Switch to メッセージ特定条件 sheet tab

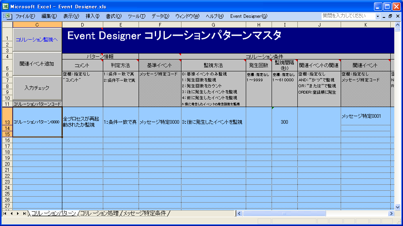145,213
